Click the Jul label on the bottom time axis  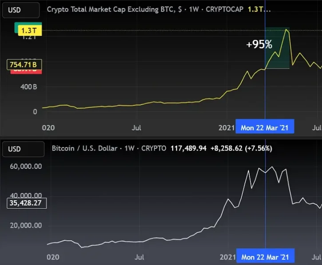coord(139,257)
